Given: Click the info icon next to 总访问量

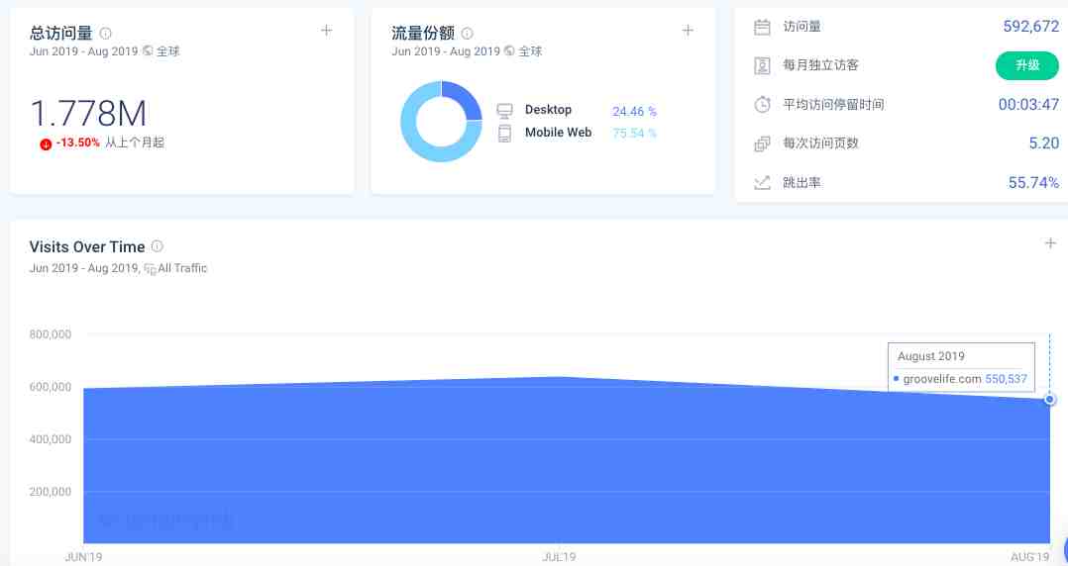Looking at the screenshot, I should click(x=106, y=33).
